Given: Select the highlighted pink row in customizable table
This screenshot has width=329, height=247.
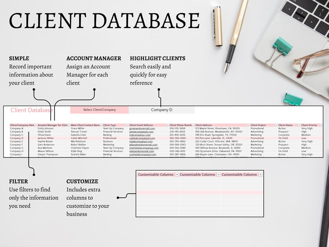Looking at the screenshot, I should click(200, 192).
